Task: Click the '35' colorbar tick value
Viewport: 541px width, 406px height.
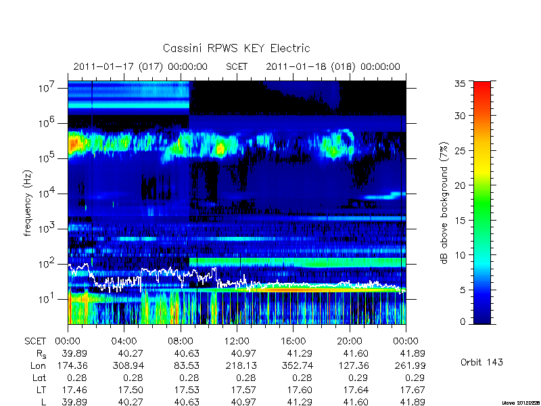Action: [461, 84]
